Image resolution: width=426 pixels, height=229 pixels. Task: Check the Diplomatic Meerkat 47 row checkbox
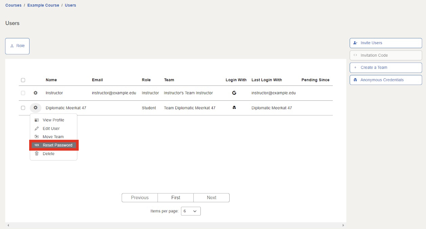coord(23,108)
